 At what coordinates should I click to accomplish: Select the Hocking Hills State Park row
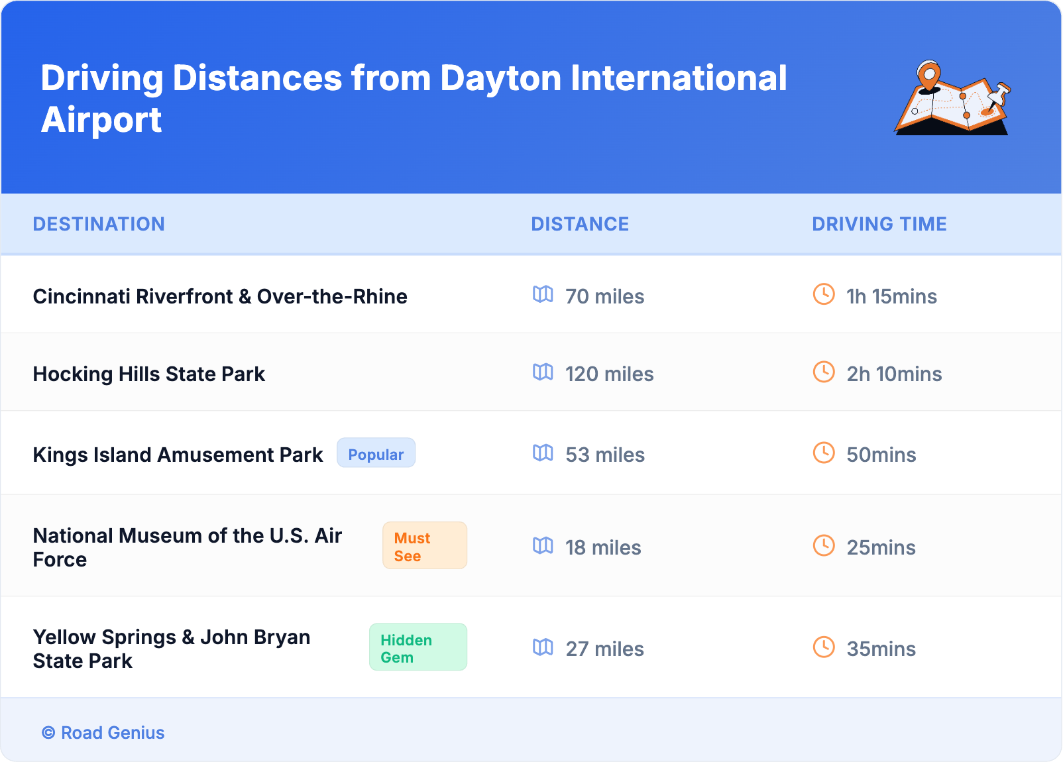149,374
